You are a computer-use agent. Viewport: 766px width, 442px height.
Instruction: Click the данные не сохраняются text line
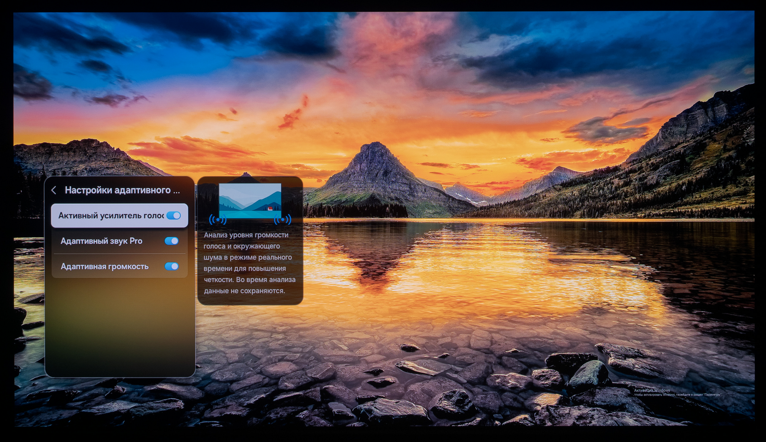click(244, 291)
